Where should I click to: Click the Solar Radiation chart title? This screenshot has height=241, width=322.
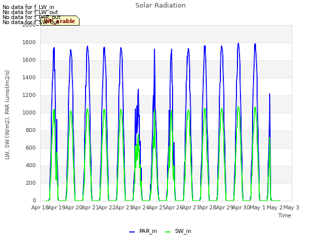[x=160, y=6]
